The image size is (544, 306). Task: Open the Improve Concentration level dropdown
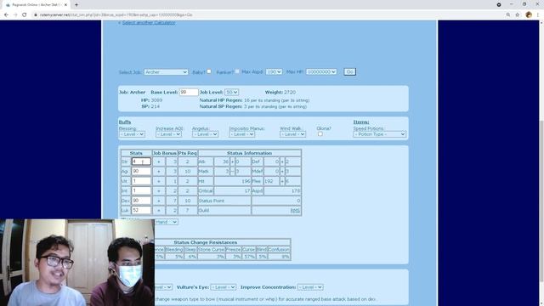(310, 287)
